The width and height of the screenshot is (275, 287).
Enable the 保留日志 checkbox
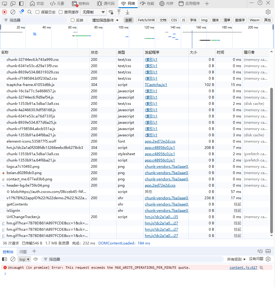(x=37, y=12)
